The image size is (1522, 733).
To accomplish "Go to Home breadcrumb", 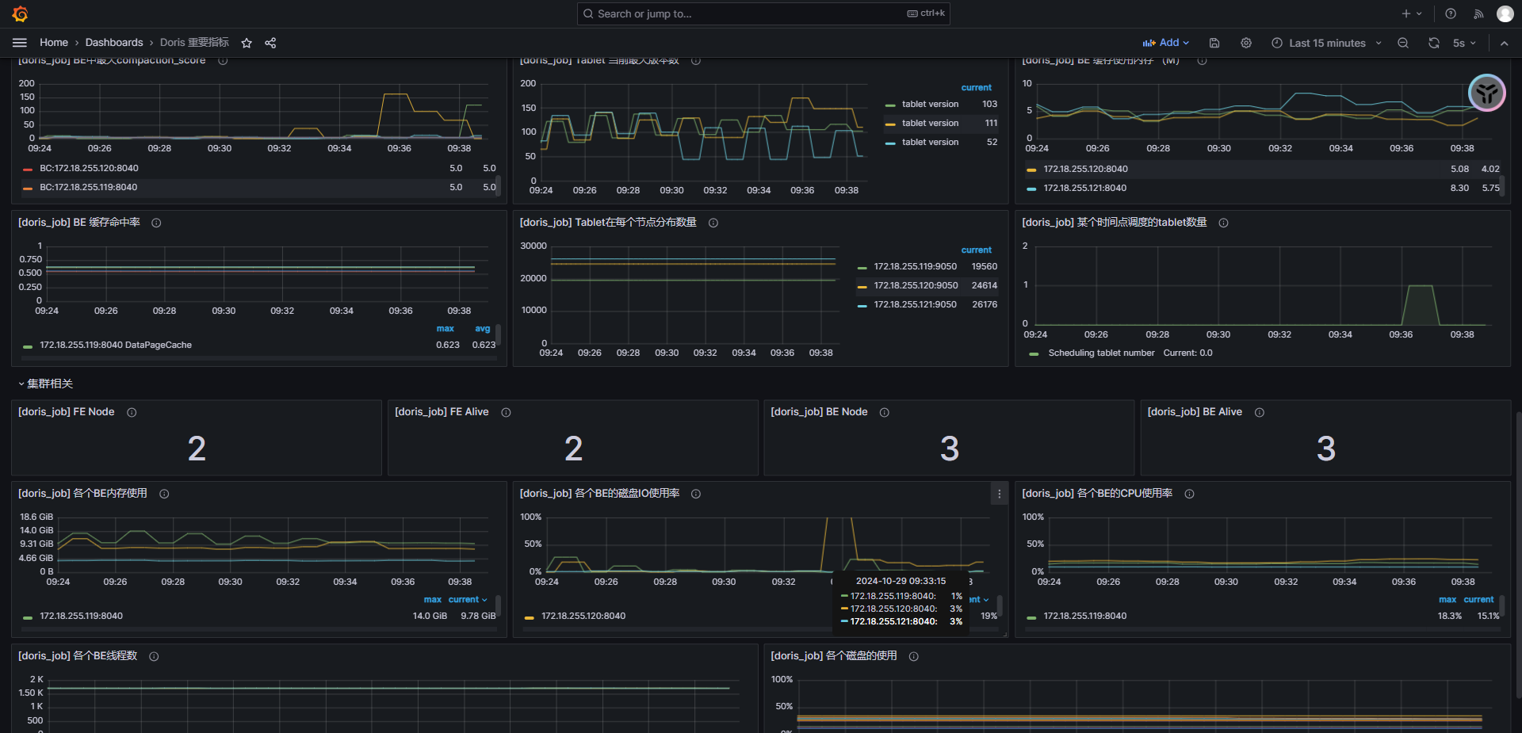I will pos(54,43).
